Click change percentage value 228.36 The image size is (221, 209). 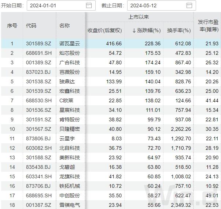point(153,43)
